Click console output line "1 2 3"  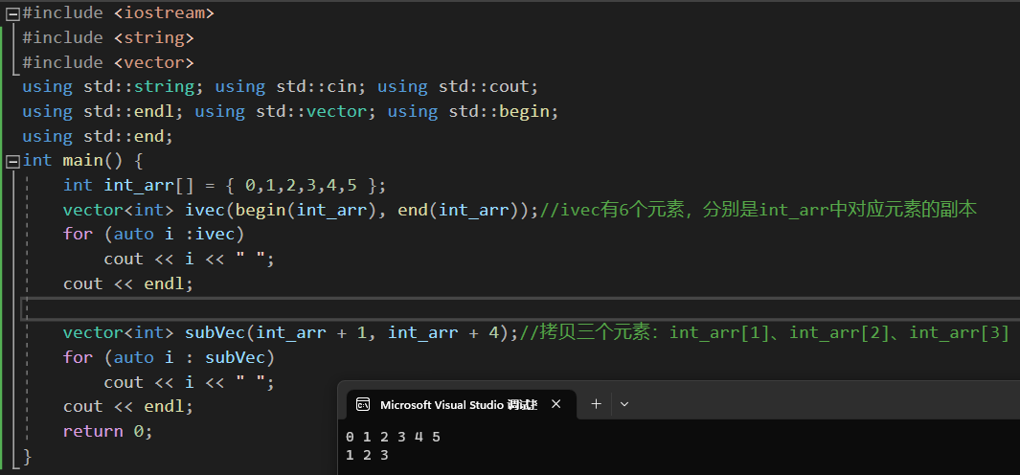[367, 455]
